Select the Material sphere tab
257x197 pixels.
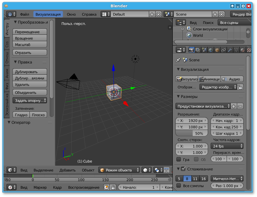pos(243,50)
